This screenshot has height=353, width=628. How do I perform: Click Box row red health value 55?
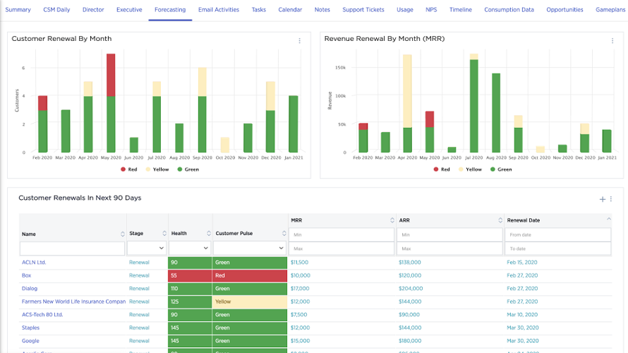(190, 275)
